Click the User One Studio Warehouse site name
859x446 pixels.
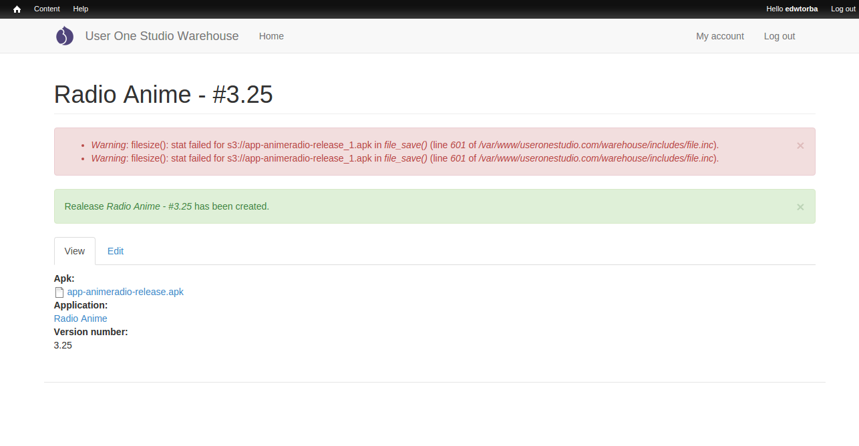[x=162, y=36]
